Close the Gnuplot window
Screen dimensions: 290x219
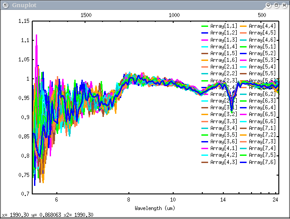point(285,5)
